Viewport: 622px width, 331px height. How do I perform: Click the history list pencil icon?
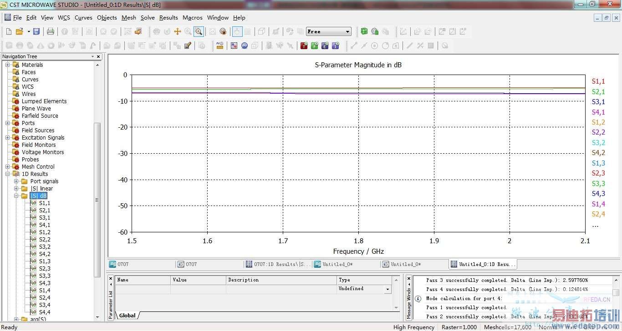(x=188, y=45)
